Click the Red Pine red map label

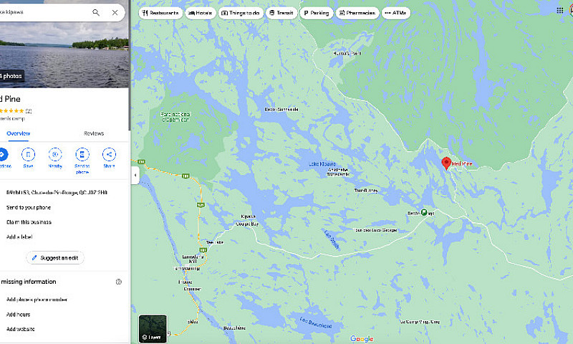click(x=462, y=164)
